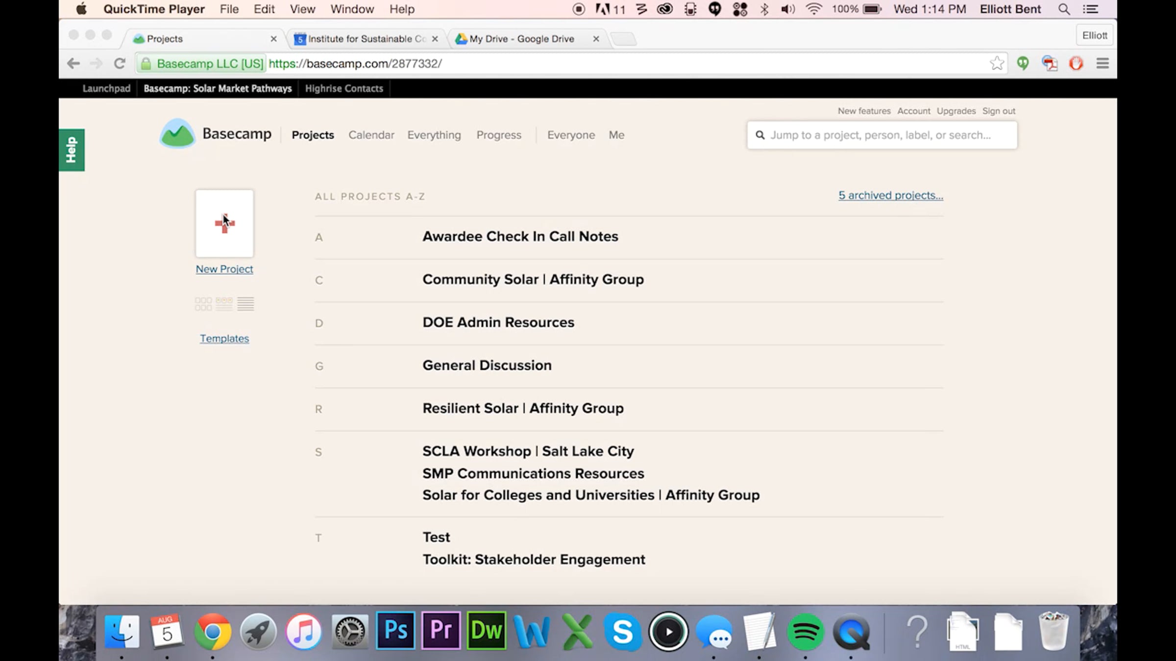Click the Basecamp mountain logo
The image size is (1176, 661).
pos(177,134)
